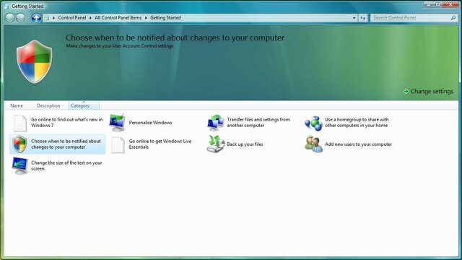Viewport: 462px width, 260px height.
Task: Click the Add new users people icon
Action: (x=313, y=144)
